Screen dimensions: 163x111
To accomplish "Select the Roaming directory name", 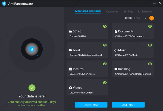I will 124,69.
